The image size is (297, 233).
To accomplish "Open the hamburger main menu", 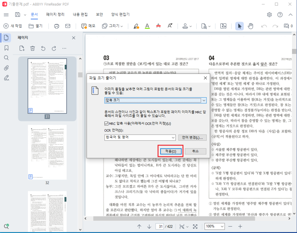I will pos(6,15).
